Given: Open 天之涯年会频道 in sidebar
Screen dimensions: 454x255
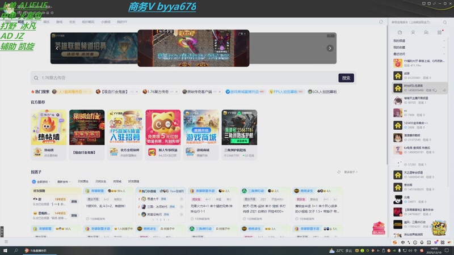Looking at the screenshot, I should tap(419, 175).
